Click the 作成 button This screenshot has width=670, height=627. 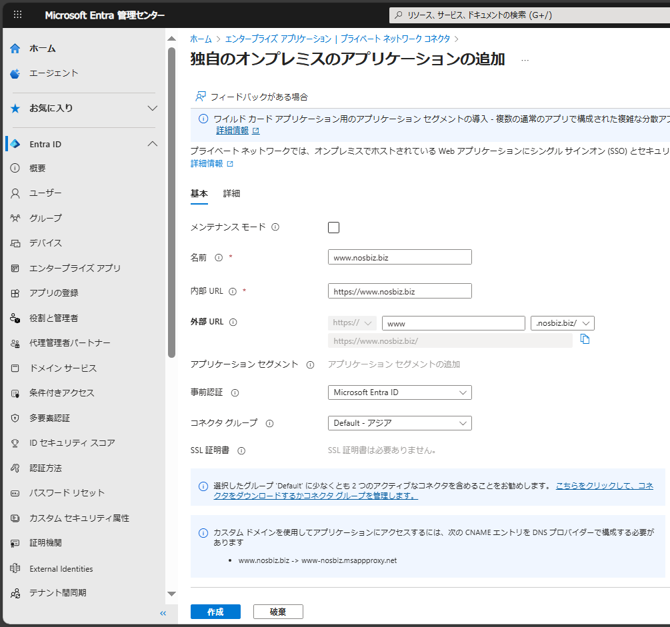(x=215, y=612)
